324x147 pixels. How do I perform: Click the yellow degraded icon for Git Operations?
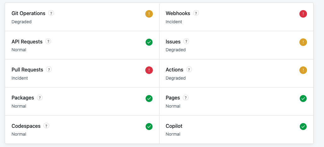[149, 14]
